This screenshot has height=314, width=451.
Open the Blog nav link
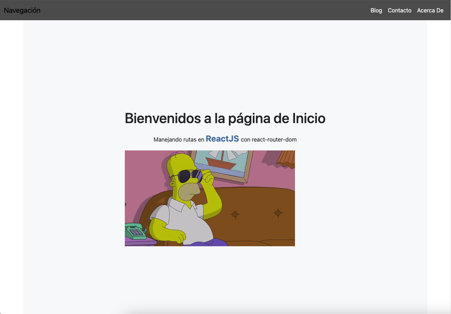[376, 10]
